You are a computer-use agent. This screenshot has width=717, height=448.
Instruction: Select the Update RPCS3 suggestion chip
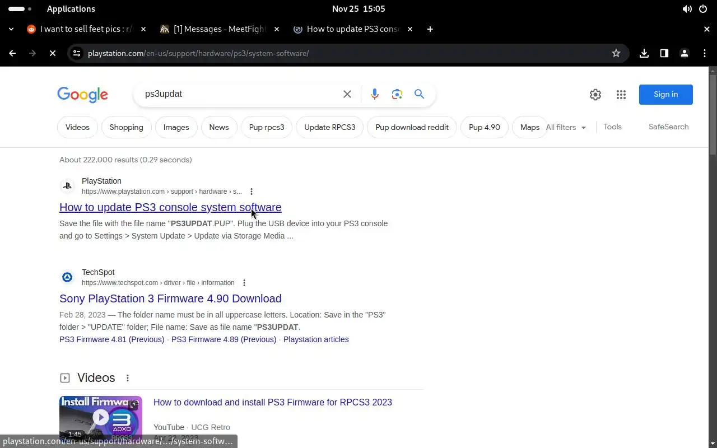(x=330, y=127)
